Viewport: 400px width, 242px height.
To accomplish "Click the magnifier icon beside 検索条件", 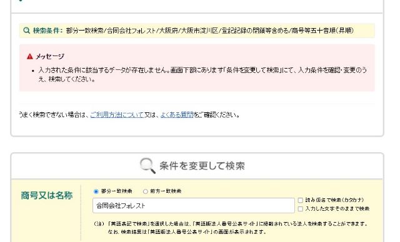I will click(x=26, y=31).
